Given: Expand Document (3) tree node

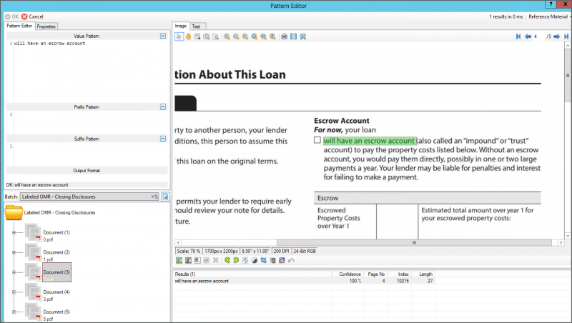Looking at the screenshot, I should pos(14,272).
